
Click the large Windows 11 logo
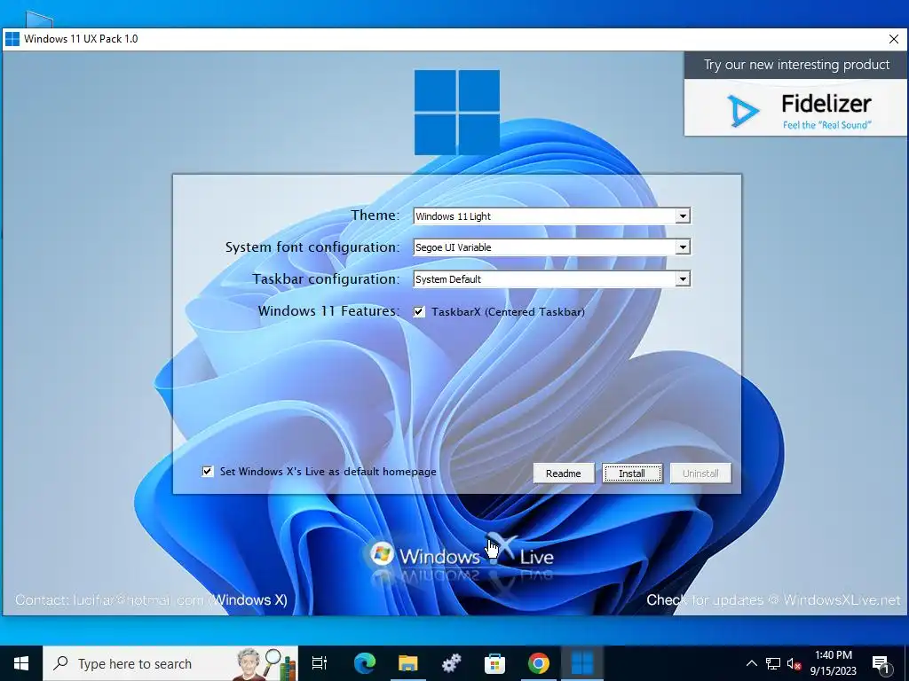(x=457, y=113)
